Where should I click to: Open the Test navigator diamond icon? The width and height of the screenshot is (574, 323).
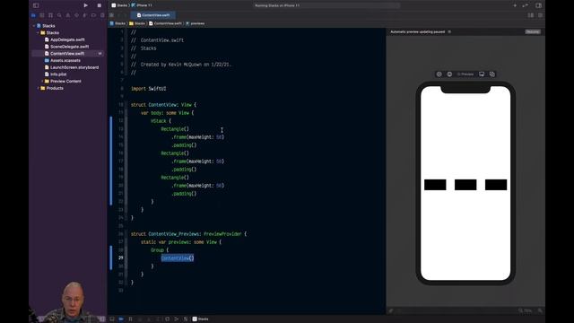click(76, 15)
